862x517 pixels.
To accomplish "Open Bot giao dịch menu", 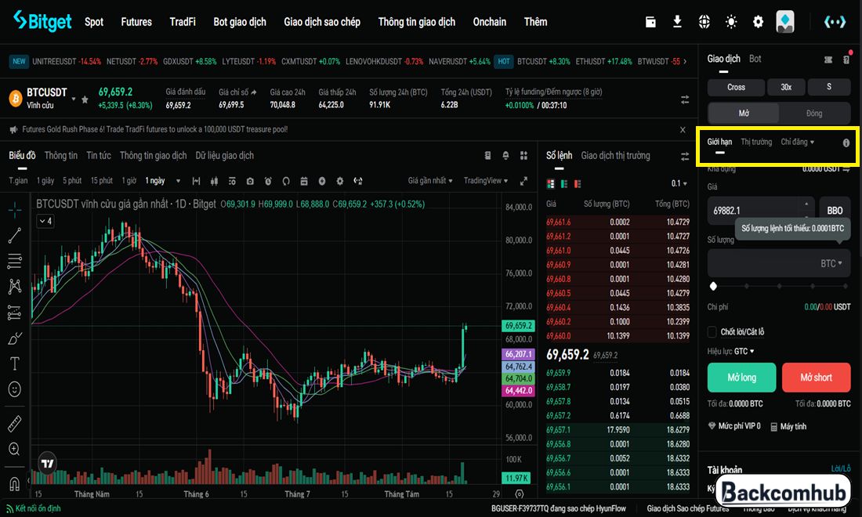I will coord(240,22).
